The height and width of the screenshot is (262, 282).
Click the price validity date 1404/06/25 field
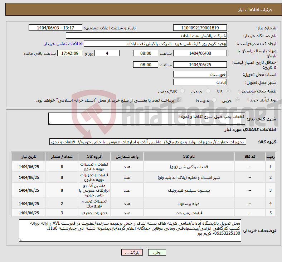[200, 65]
